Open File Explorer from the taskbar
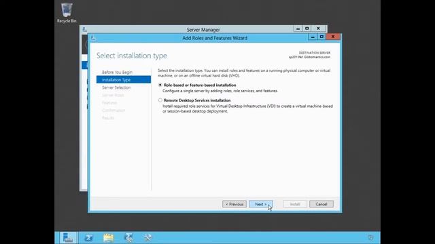Screen dimensions: 435x244 pos(109,238)
